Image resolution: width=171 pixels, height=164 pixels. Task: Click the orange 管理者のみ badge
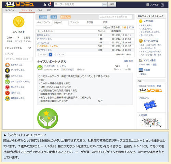(66, 17)
